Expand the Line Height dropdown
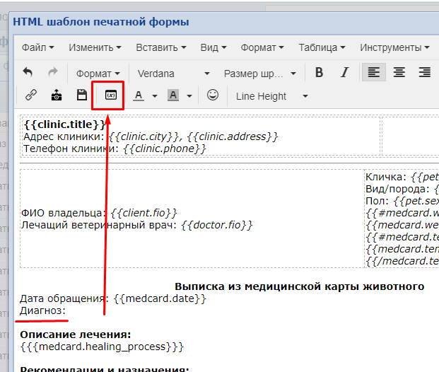This screenshot has height=372, width=439. pos(271,96)
